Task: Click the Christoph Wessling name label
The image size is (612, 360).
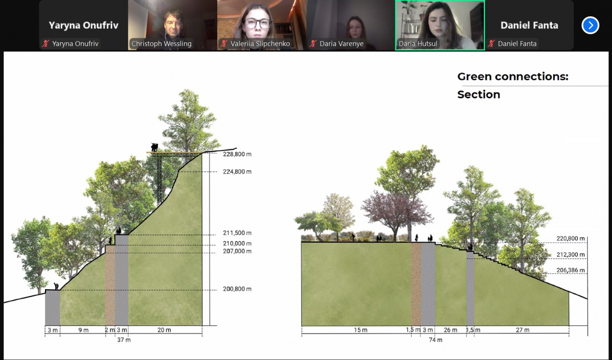Action: pyautogui.click(x=161, y=44)
